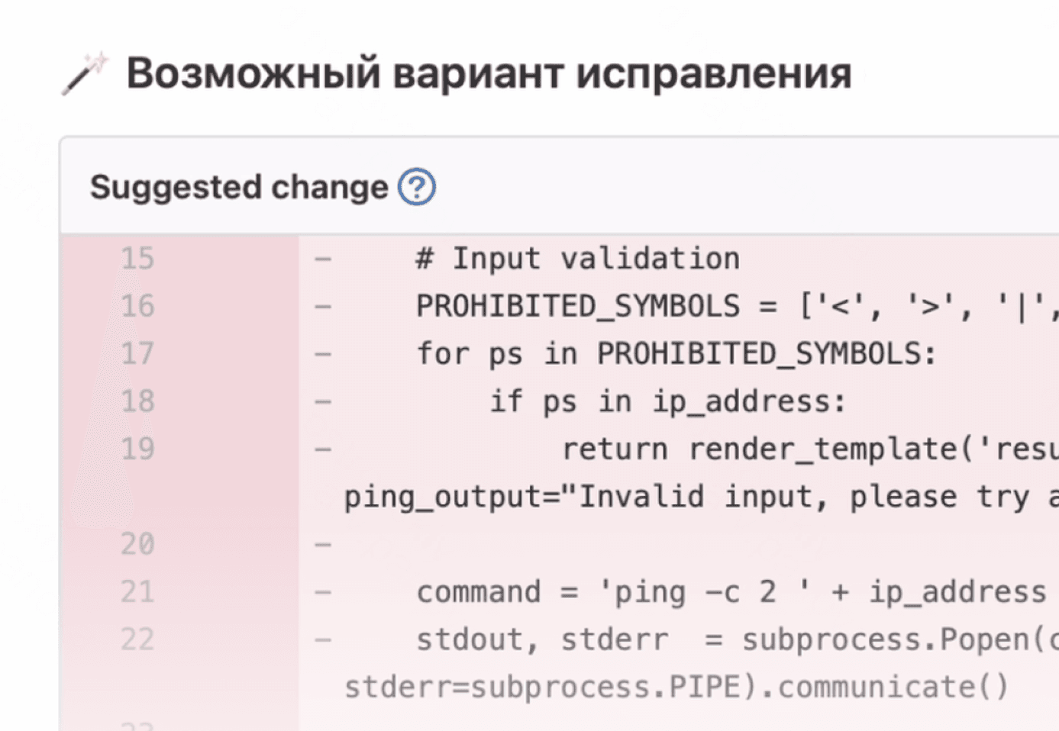Select line number 18 in diff
This screenshot has width=1059, height=731.
137,401
